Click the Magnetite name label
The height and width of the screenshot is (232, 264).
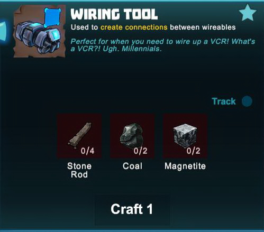tap(185, 166)
